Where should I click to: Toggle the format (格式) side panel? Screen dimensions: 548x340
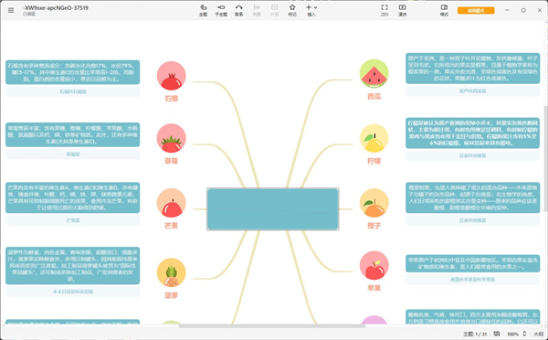pos(444,10)
